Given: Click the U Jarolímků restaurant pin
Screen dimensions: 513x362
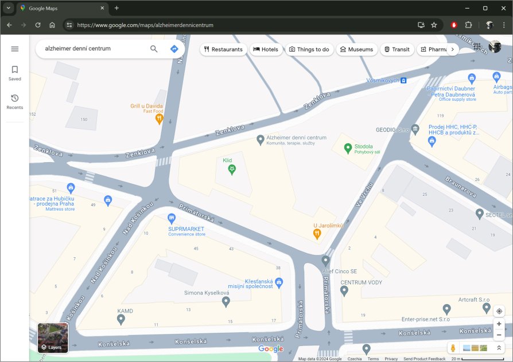Looking at the screenshot, I should click(317, 234).
